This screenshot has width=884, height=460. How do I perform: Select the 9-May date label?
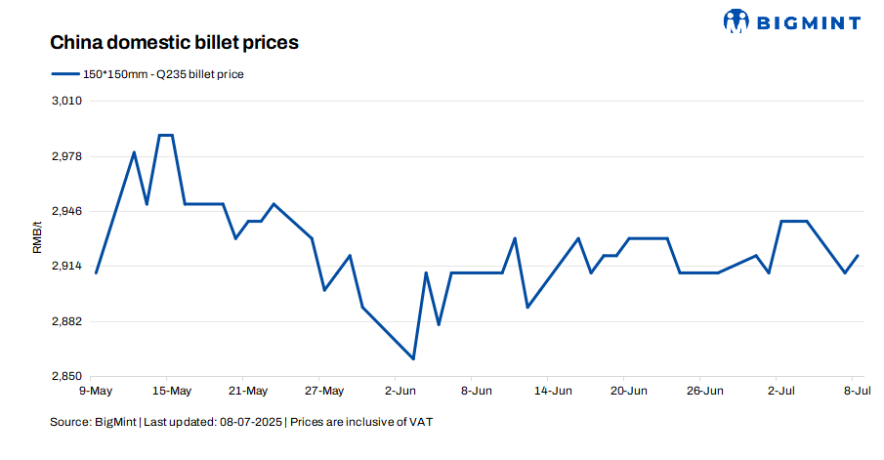(x=95, y=391)
